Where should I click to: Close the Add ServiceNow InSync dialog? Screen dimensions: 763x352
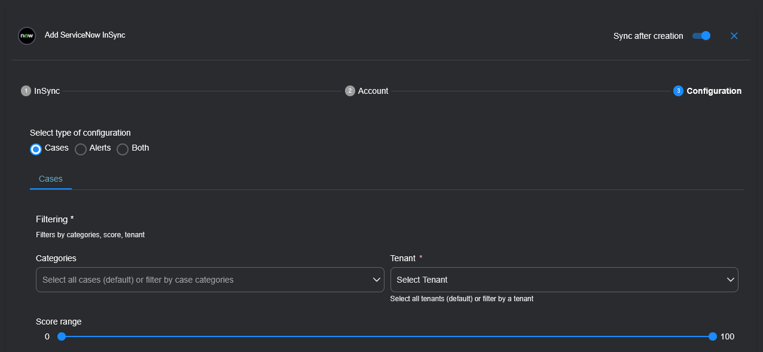tap(734, 36)
